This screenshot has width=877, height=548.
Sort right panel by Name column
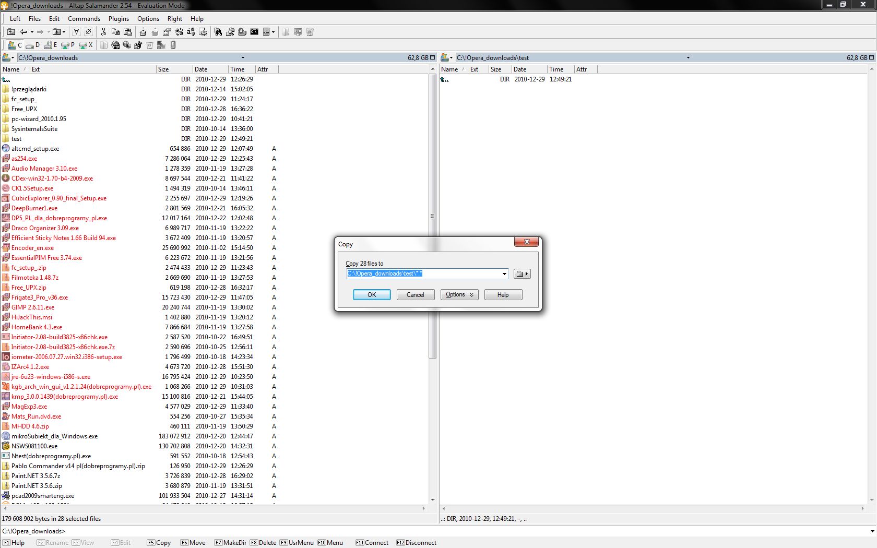click(453, 69)
